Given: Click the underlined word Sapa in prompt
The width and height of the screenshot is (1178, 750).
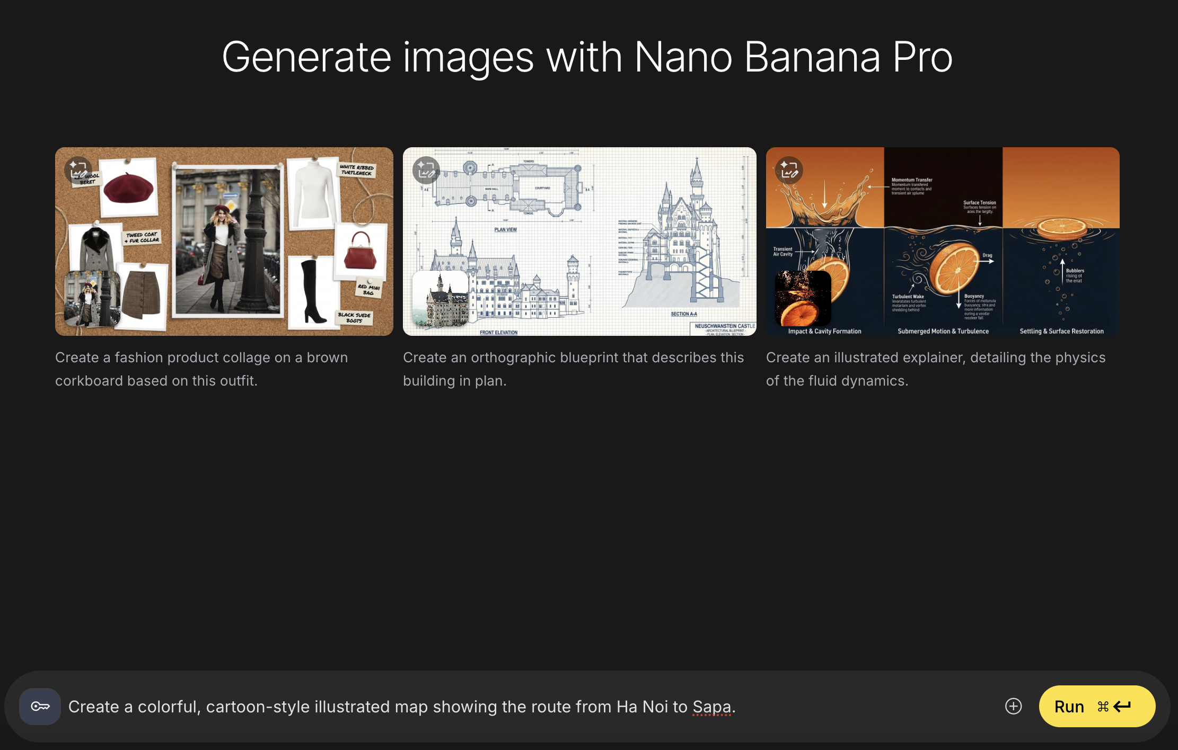Looking at the screenshot, I should 711,707.
